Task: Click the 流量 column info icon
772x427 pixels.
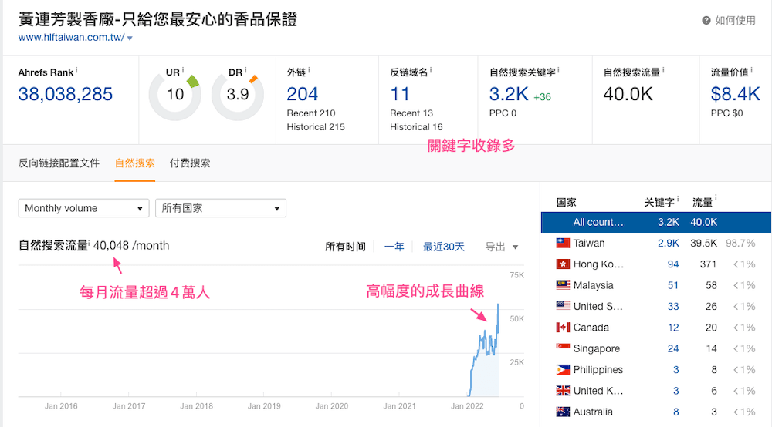Action: click(716, 198)
